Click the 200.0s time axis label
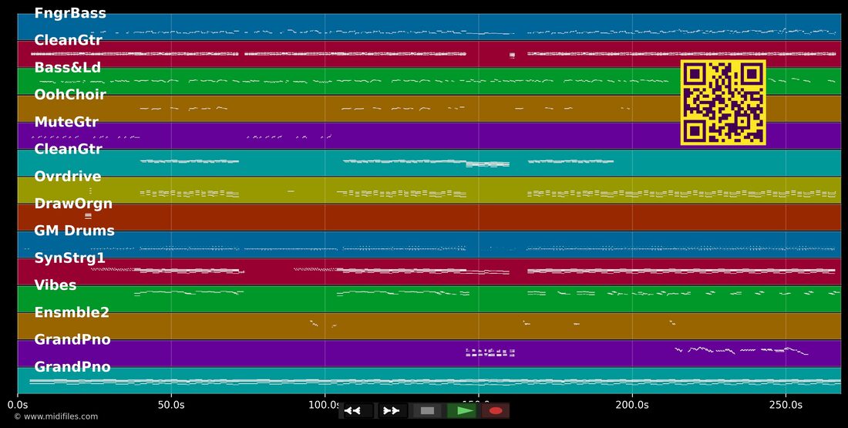The width and height of the screenshot is (848, 428). (631, 404)
